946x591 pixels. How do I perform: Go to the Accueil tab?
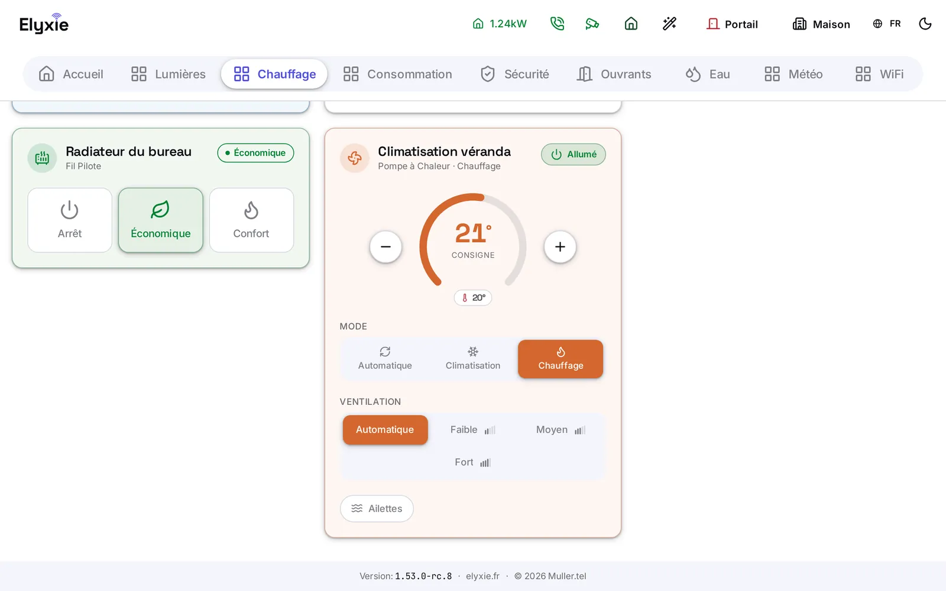pyautogui.click(x=71, y=74)
